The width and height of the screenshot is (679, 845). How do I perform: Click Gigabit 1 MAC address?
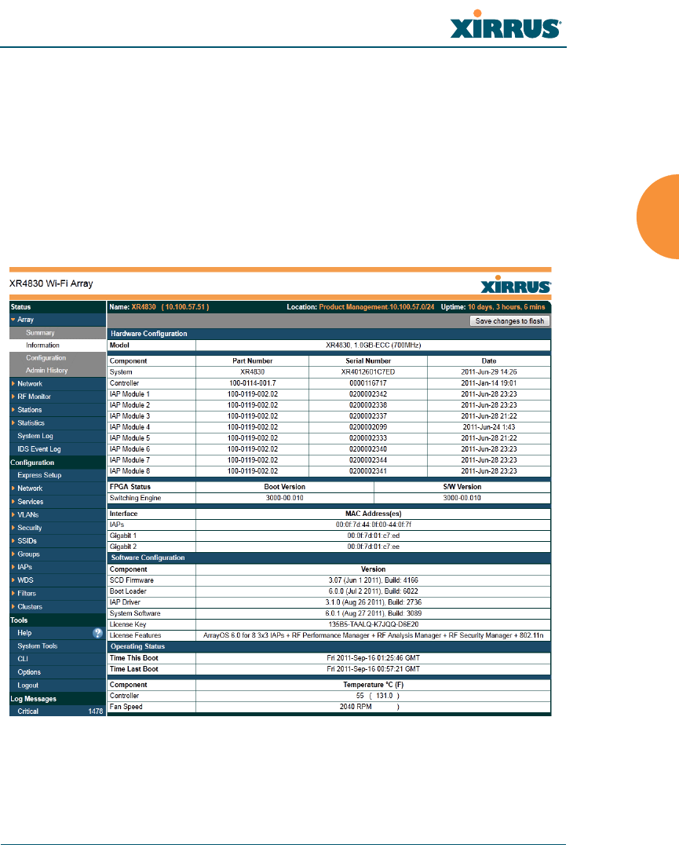point(373,536)
